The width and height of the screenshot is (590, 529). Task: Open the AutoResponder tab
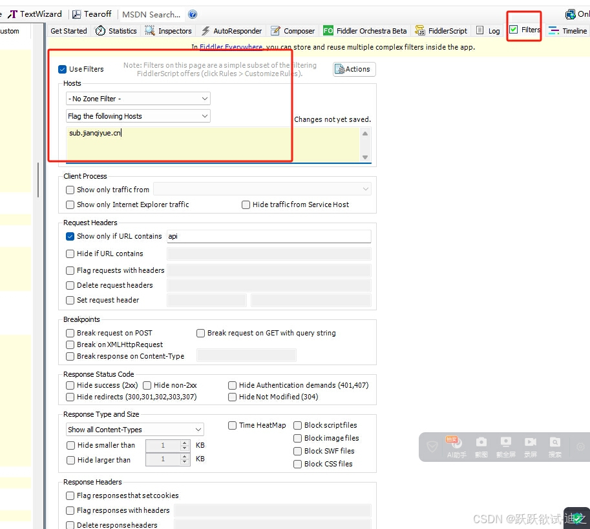tap(231, 31)
